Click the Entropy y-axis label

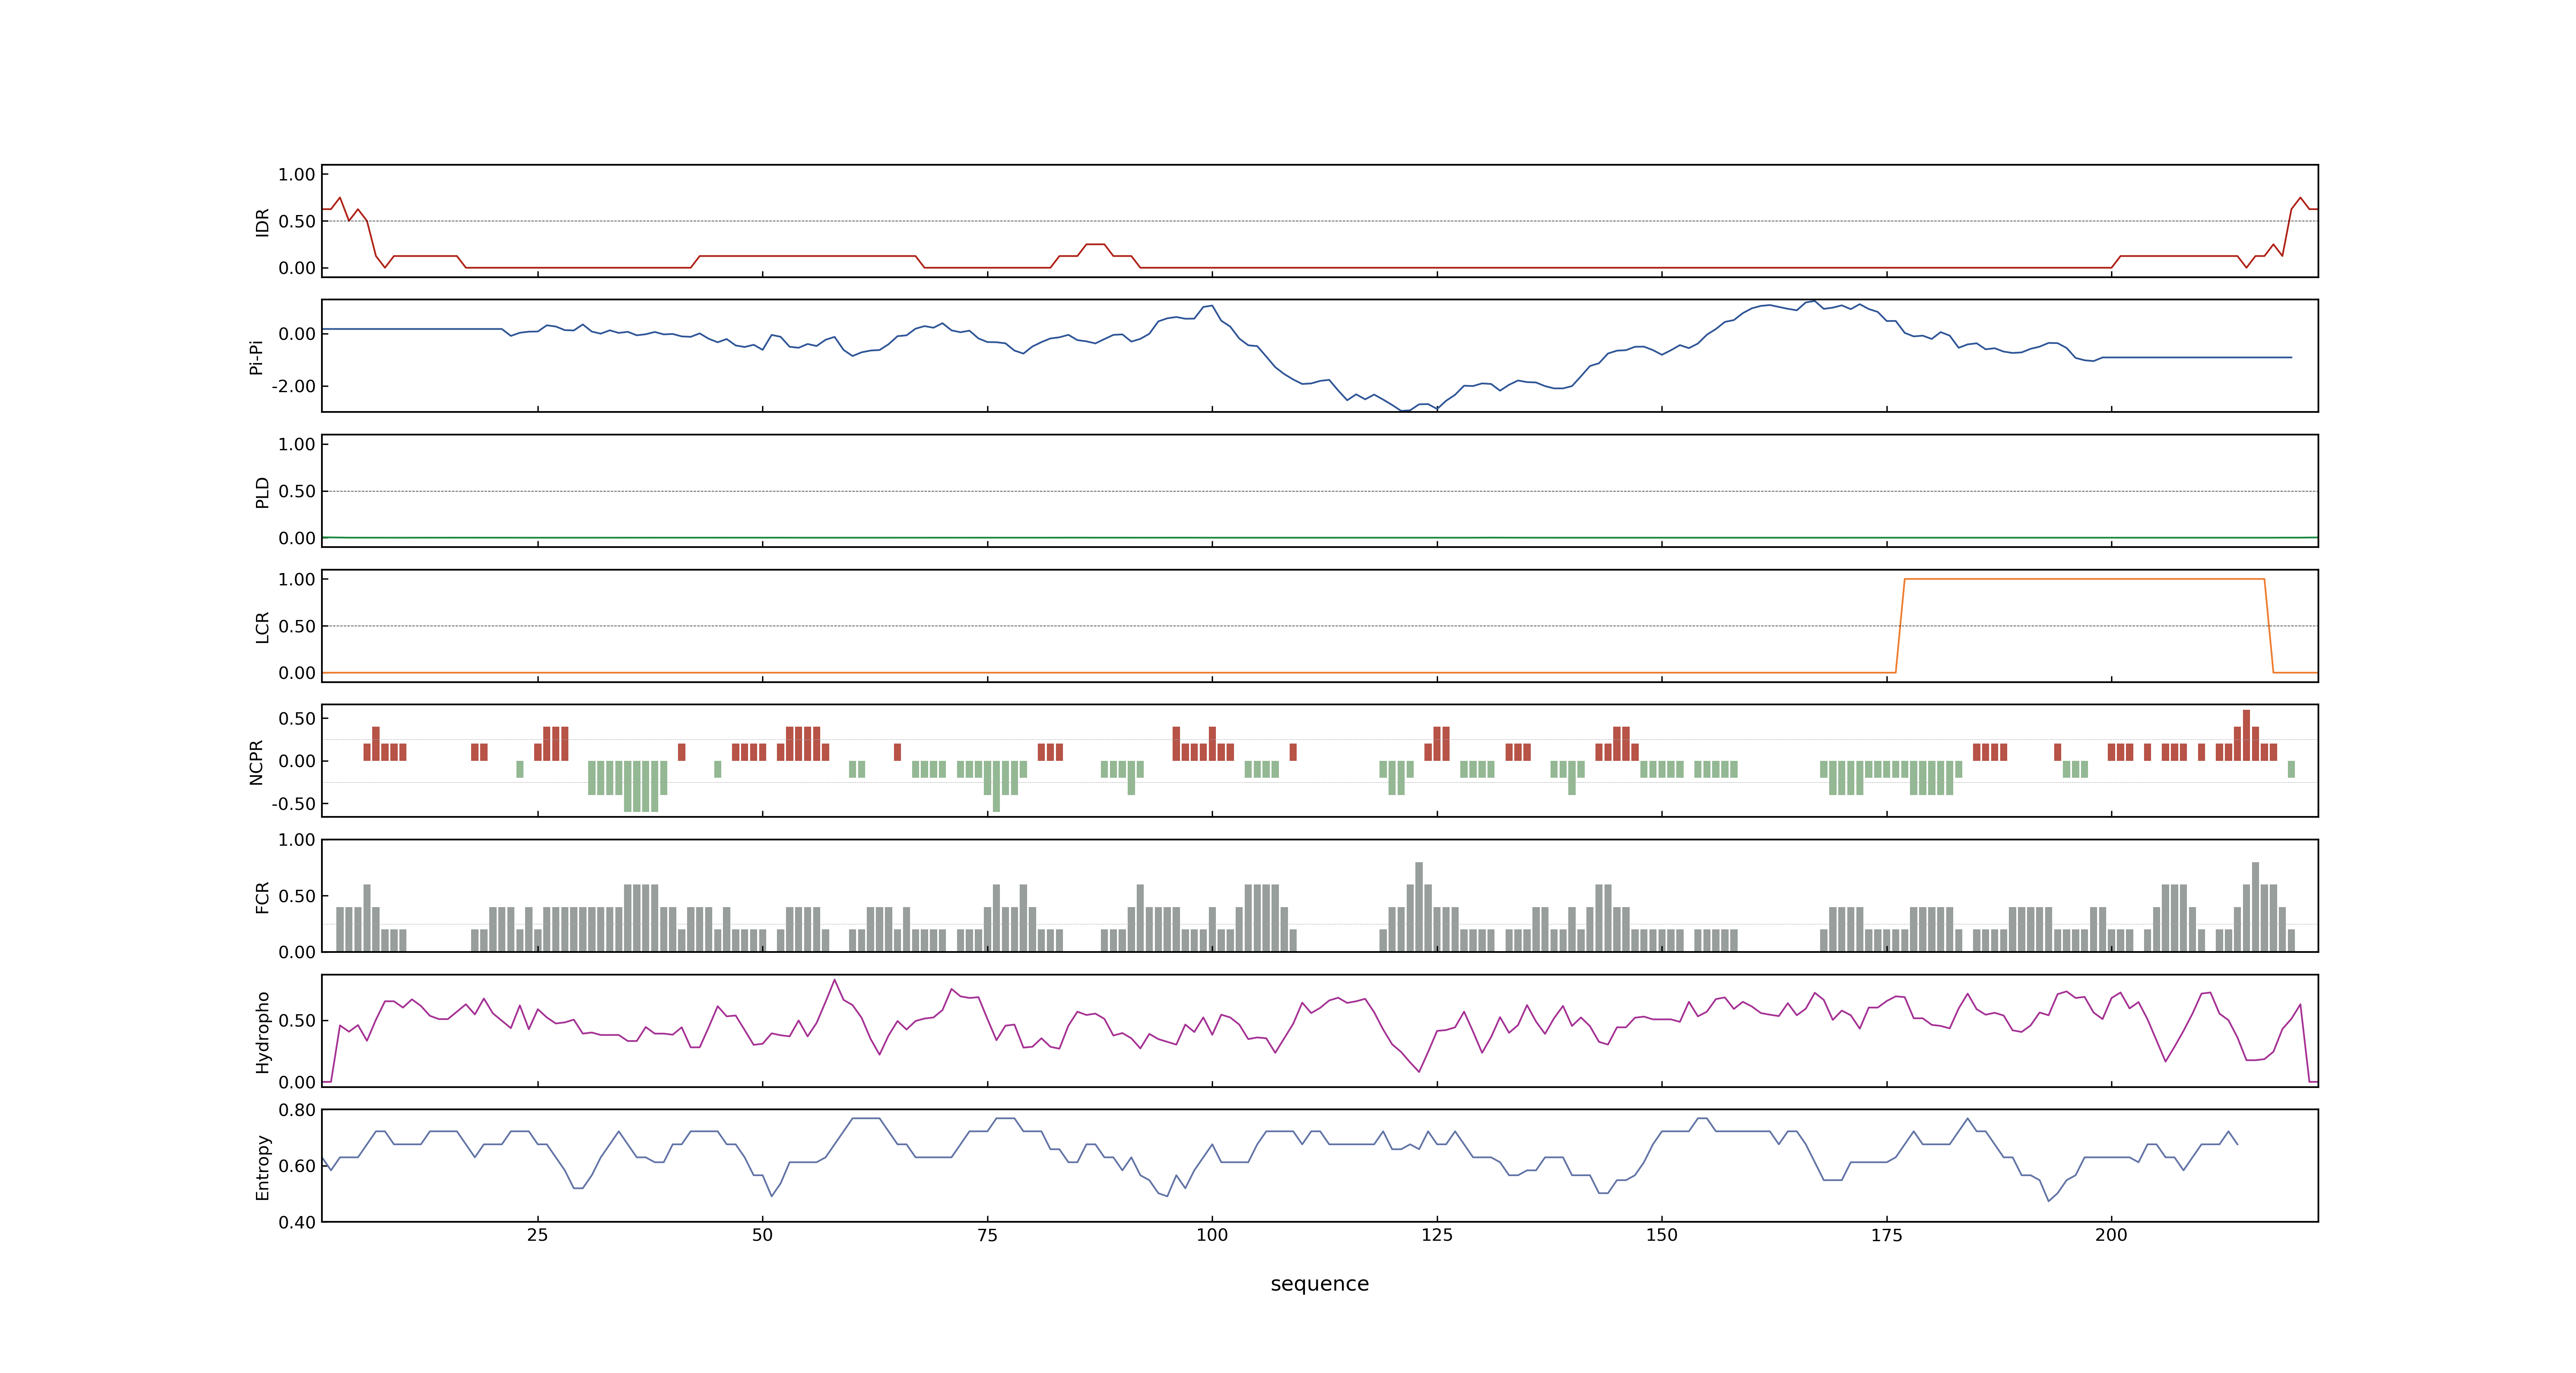[x=262, y=1167]
